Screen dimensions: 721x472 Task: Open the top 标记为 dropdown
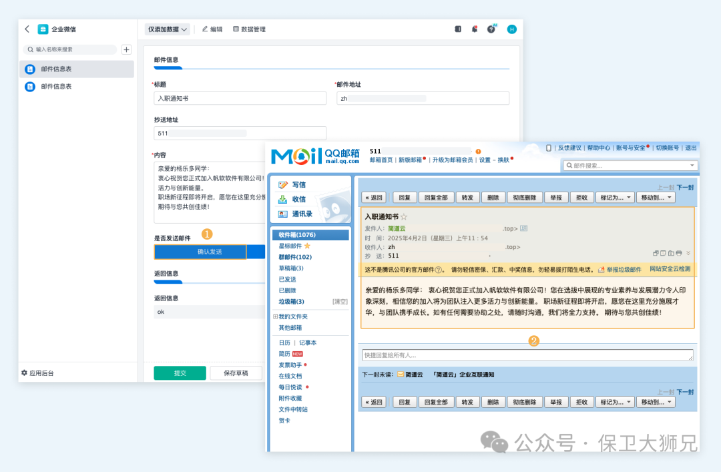[x=614, y=198]
